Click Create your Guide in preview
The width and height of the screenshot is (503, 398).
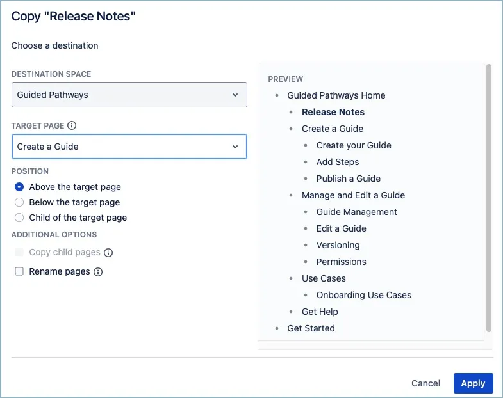(354, 145)
